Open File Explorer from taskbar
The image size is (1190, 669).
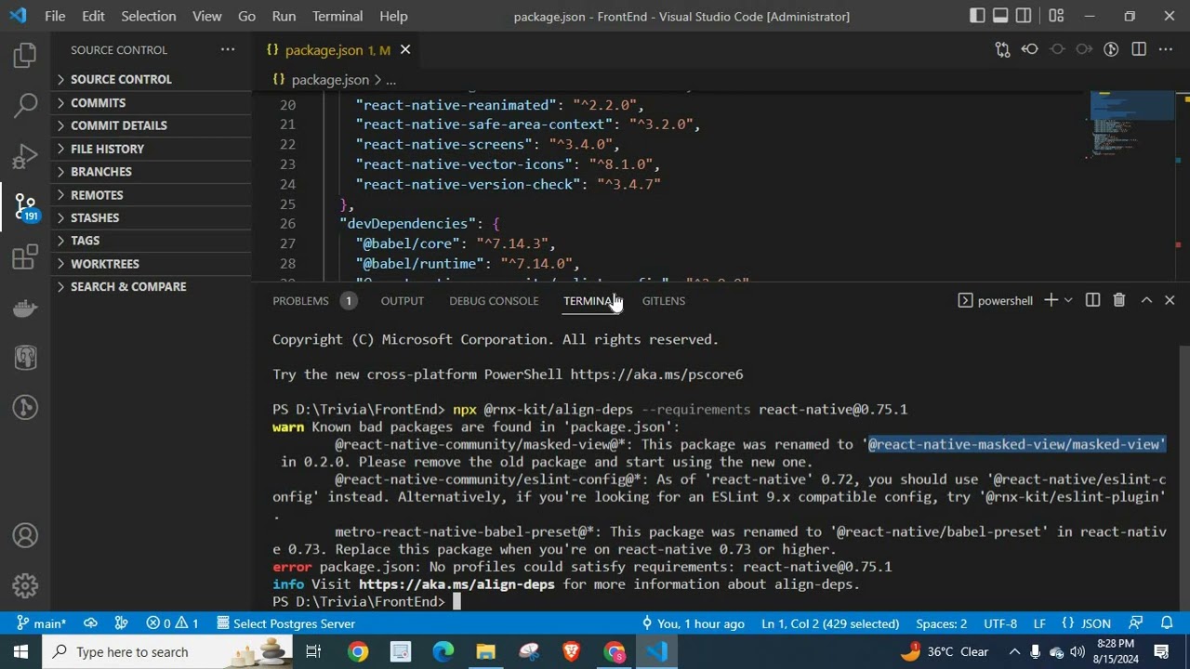pos(485,652)
